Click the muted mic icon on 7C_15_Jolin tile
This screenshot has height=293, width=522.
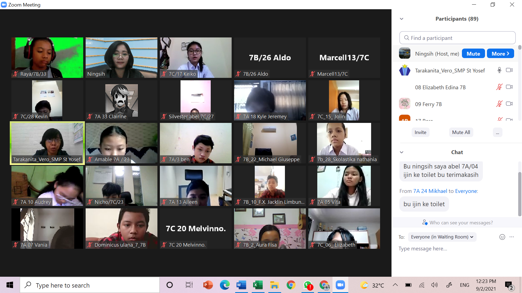point(312,116)
